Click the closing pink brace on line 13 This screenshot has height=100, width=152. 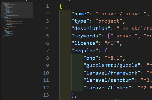(73, 95)
